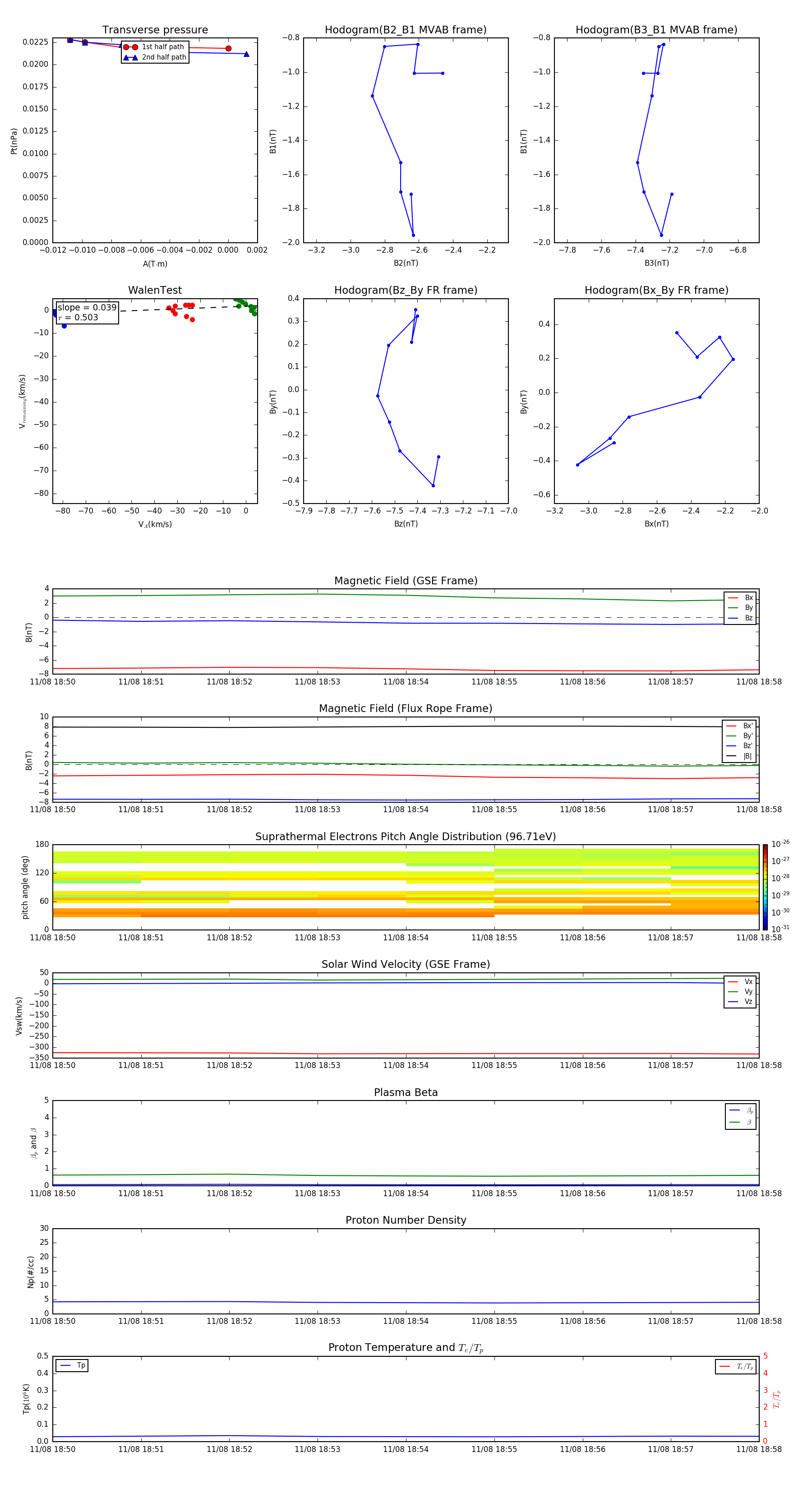Screen dimensions: 812x1489
Task: Click the '2nd half path' legend entry
Action: coord(155,57)
